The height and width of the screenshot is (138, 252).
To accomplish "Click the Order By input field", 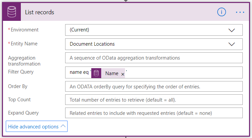I will (154, 86).
